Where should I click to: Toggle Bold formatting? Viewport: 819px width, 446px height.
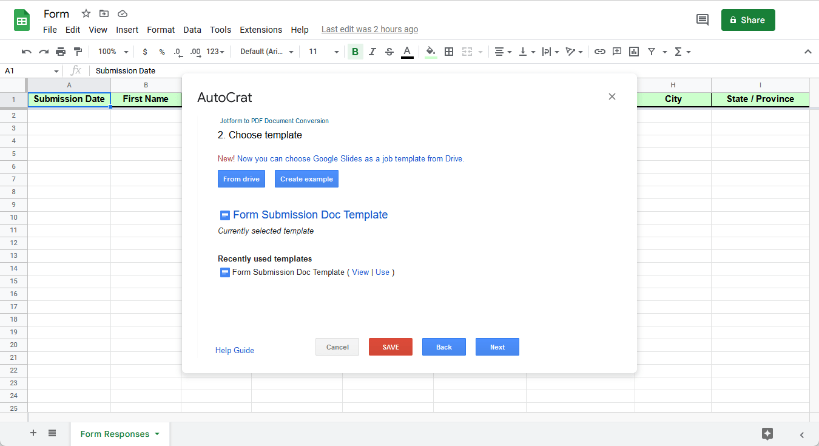tap(355, 52)
